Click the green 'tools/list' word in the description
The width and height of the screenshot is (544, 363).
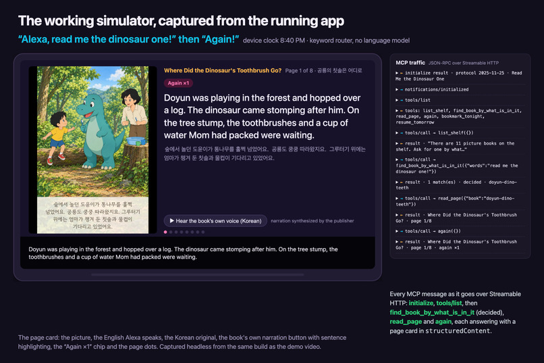pyautogui.click(x=449, y=303)
